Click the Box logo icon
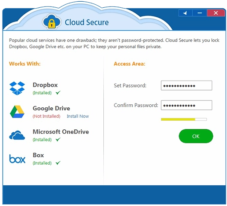Screen dimensions: 227x206 pos(17,159)
